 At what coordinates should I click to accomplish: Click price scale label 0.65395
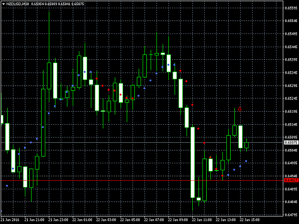tap(291, 60)
